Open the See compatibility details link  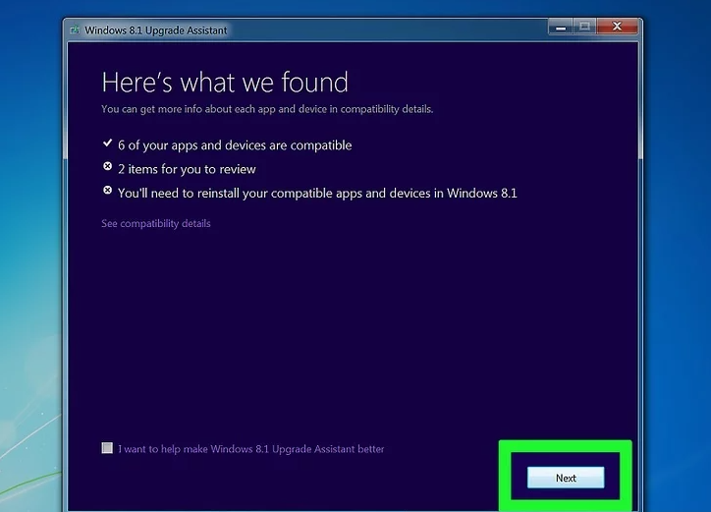tap(155, 223)
